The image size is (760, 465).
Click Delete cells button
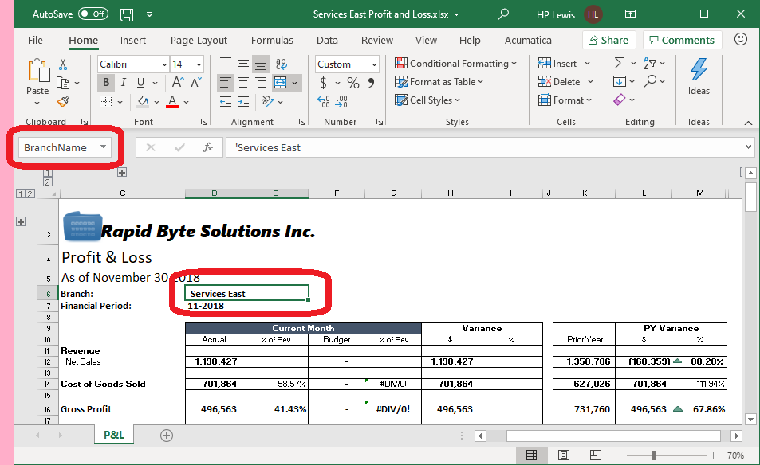pos(559,82)
